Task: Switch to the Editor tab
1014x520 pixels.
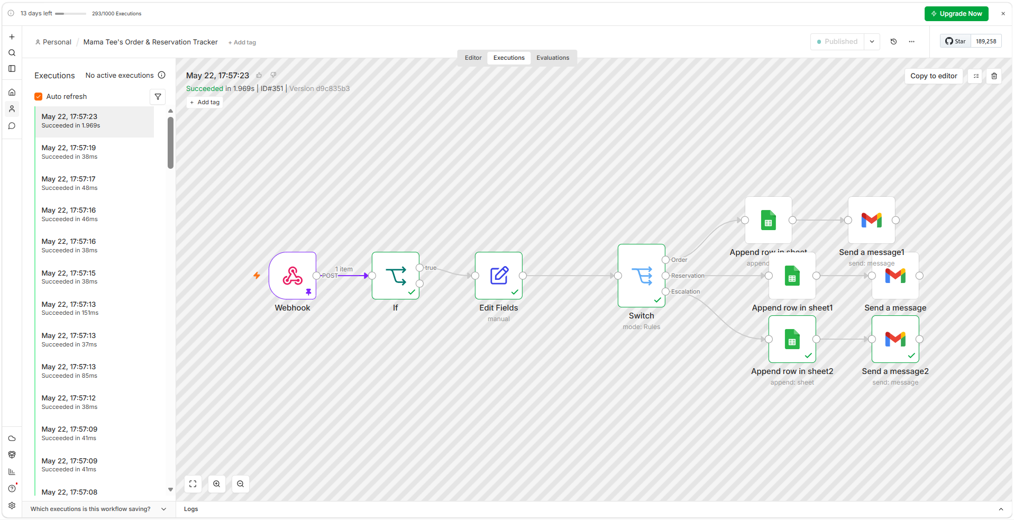Action: pos(473,58)
